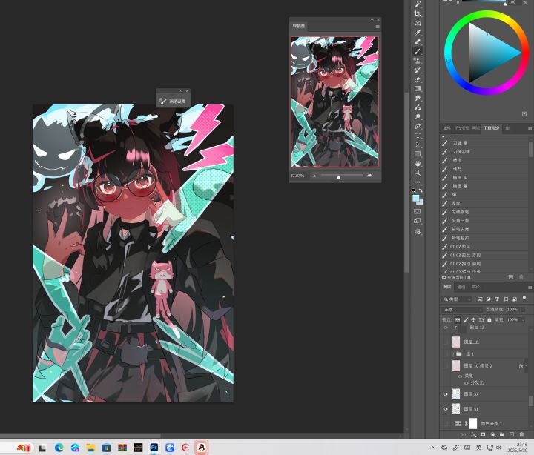Switch to the Channels tab
This screenshot has width=534, height=455.
point(461,287)
